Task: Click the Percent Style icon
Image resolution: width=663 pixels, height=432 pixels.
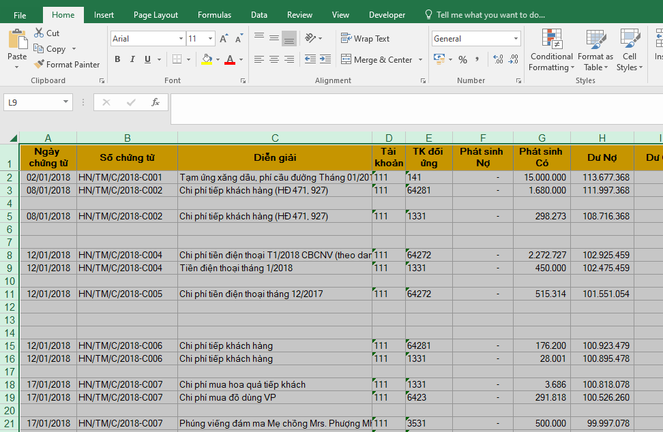Action: 462,60
